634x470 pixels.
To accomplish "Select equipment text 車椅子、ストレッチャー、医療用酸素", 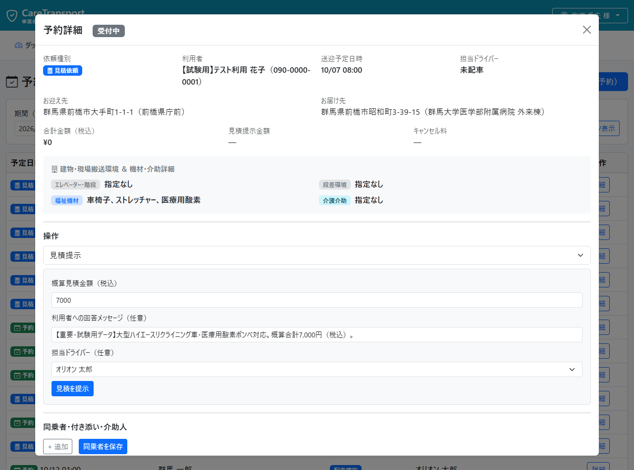I will (144, 200).
